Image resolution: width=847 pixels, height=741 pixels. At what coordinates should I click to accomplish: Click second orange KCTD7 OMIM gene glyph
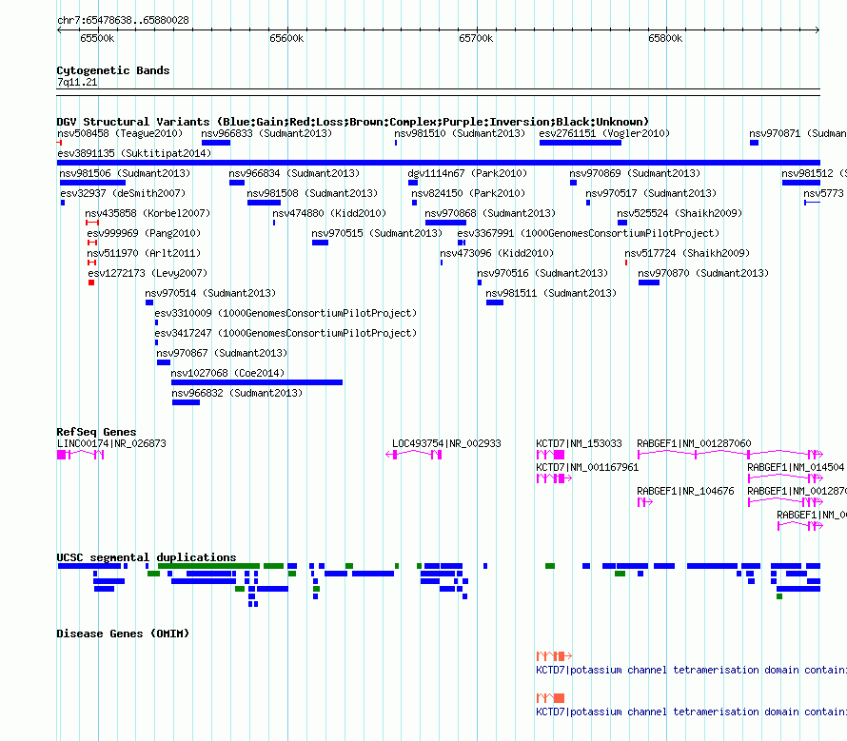click(x=550, y=698)
